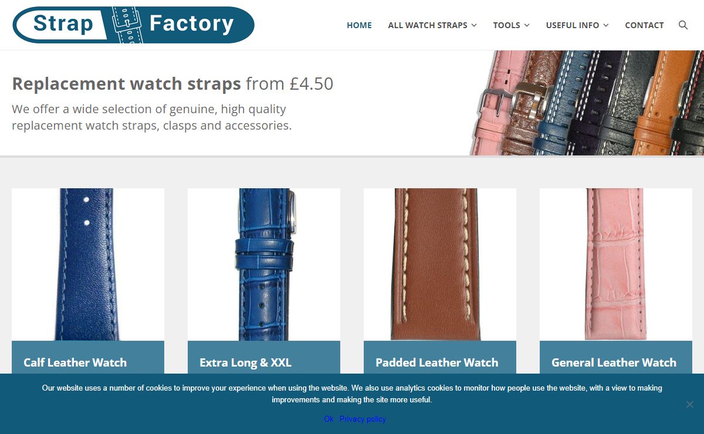Screen dimensions: 704x434
Task: Click the Replacement watch straps heading
Action: 126,84
